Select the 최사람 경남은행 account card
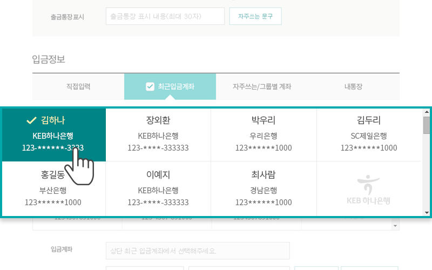Image resolution: width=432 pixels, height=270 pixels. [x=264, y=188]
